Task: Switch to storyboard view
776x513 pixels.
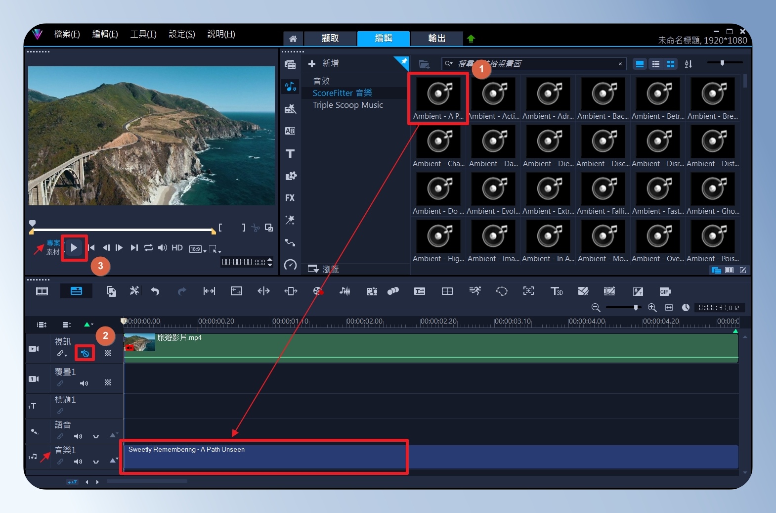Action: point(42,291)
